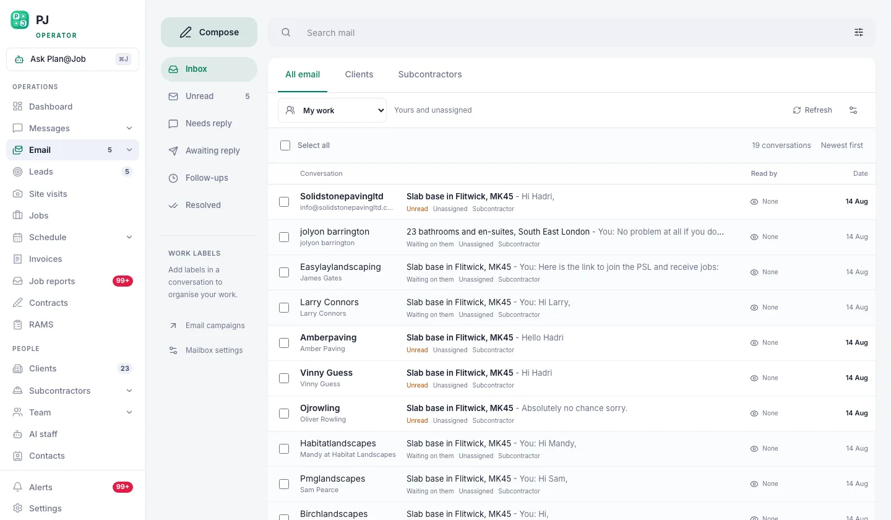
Task: Click the Ask Plan@Job button
Action: pos(72,59)
